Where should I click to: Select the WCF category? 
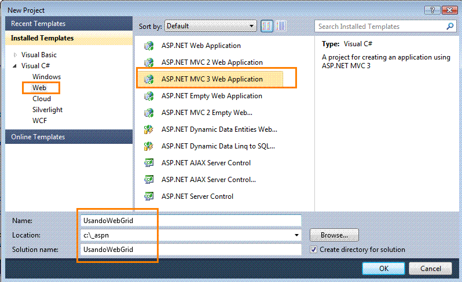pos(39,121)
